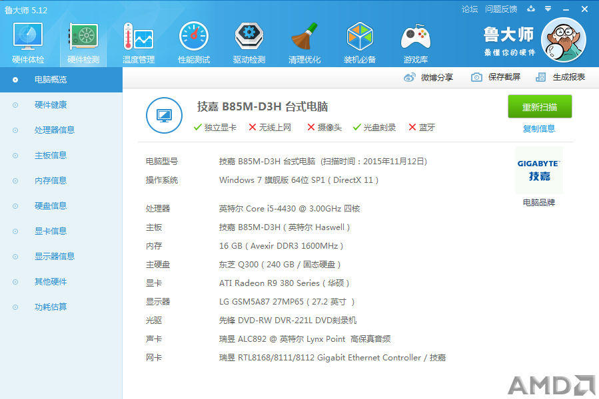
Task: Click 瑞昱 RTL8168/8111/8112 Gigabit Ethernet value
Action: (x=332, y=357)
